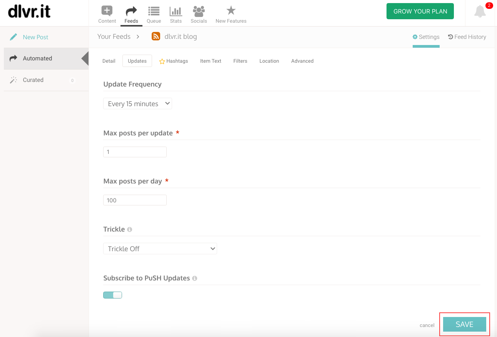The width and height of the screenshot is (497, 337).
Task: Open the Feeds arrow icon
Action: pyautogui.click(x=131, y=11)
